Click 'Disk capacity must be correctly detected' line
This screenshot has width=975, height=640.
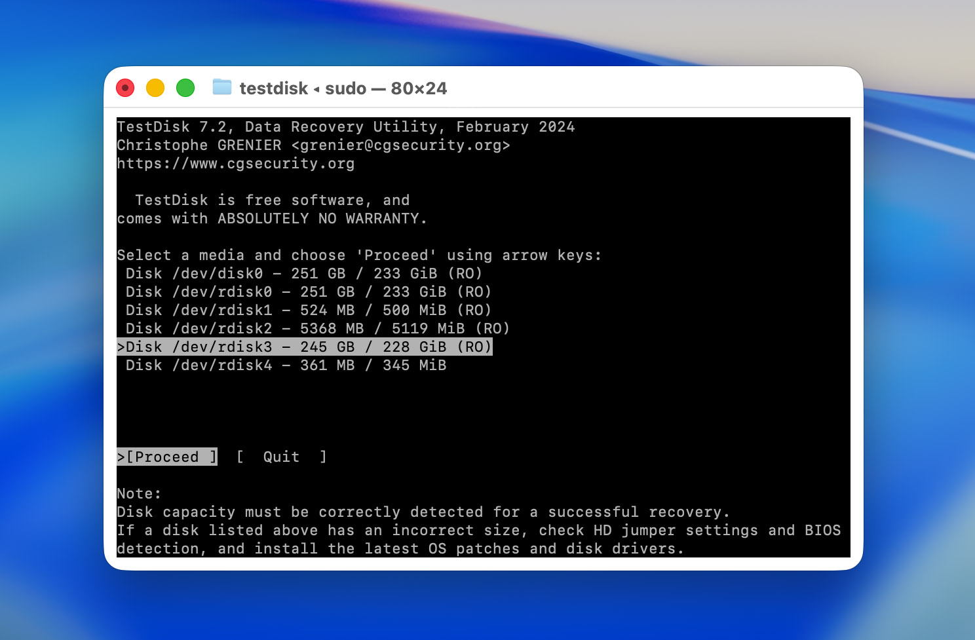[x=423, y=512]
